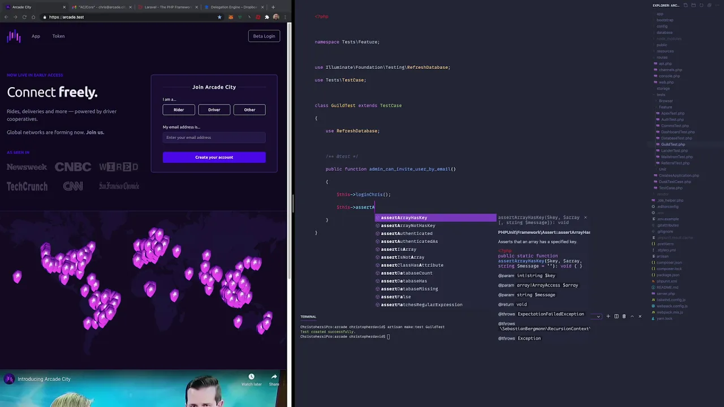Open the Token navigation link
The image size is (724, 407).
(x=58, y=36)
